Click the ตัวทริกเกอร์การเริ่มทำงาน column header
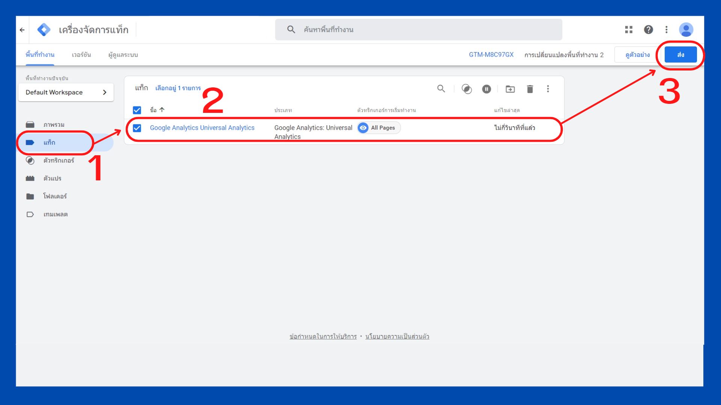Screen dimensions: 721x405 tap(386, 110)
